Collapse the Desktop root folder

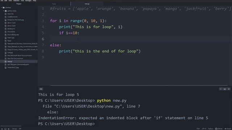1,7
